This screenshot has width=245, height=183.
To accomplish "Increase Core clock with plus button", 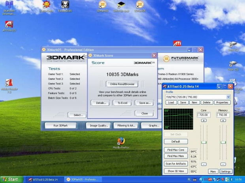I will click(204, 120).
